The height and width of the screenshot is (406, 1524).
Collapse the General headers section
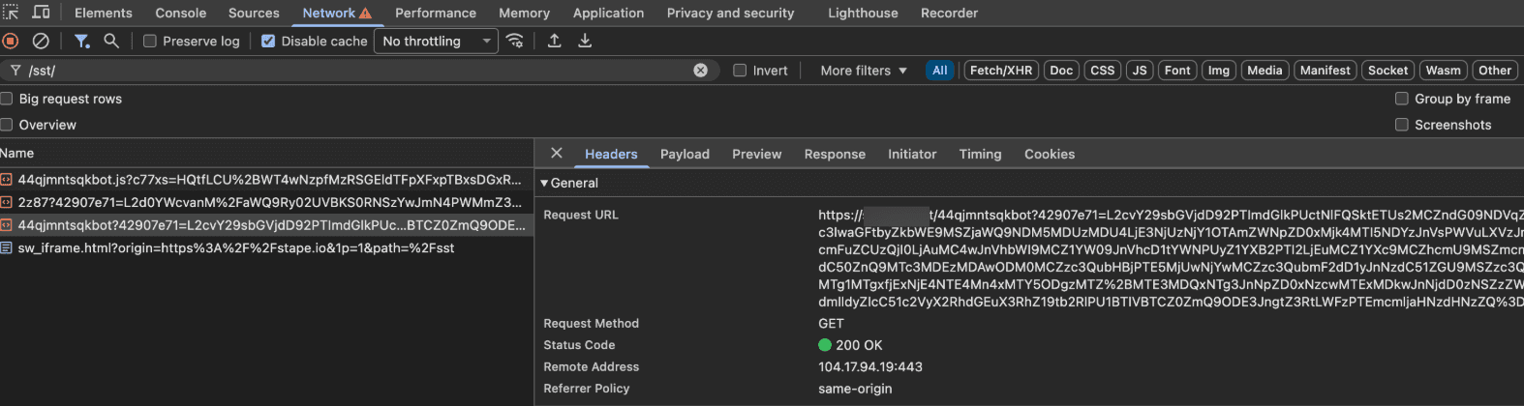(545, 183)
